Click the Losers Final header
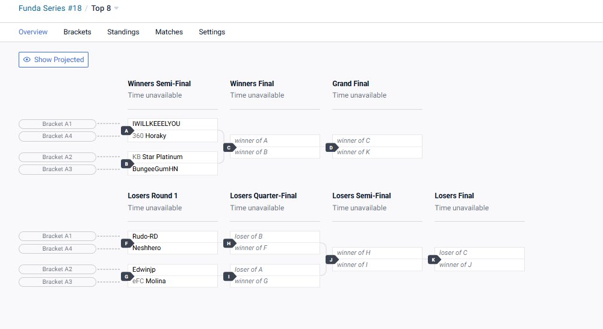 point(454,196)
